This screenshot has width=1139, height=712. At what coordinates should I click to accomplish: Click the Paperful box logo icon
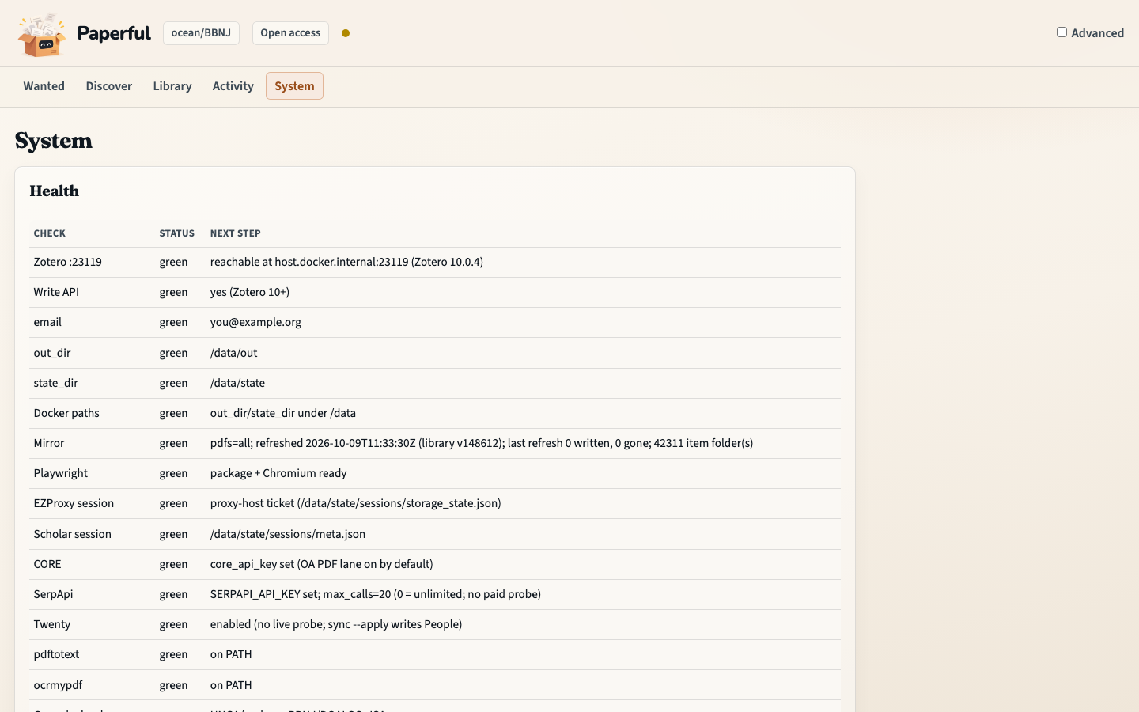point(42,35)
